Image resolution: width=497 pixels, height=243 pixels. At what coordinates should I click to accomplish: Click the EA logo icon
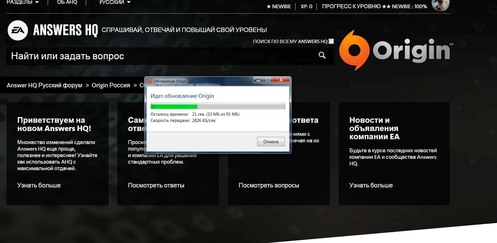[x=18, y=30]
